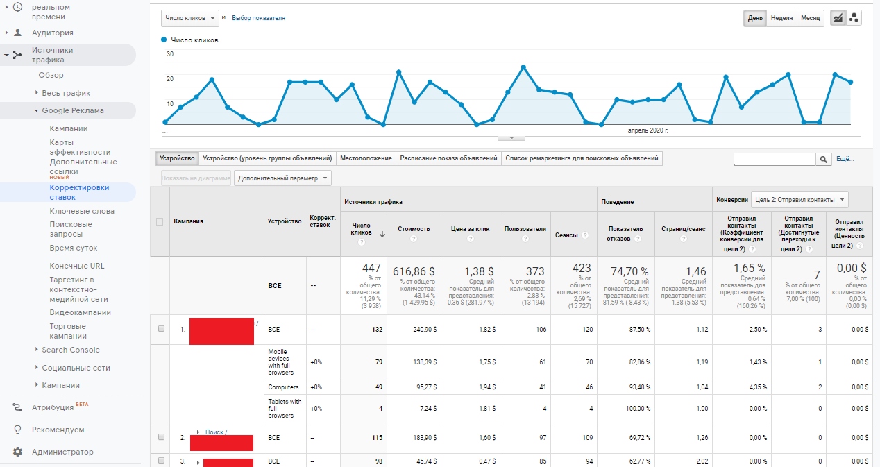This screenshot has height=467, width=880.
Task: Click the Audience person icon
Action: point(17,33)
